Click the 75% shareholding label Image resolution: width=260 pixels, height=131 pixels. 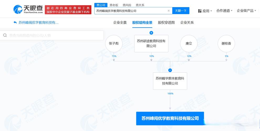coord(114,56)
